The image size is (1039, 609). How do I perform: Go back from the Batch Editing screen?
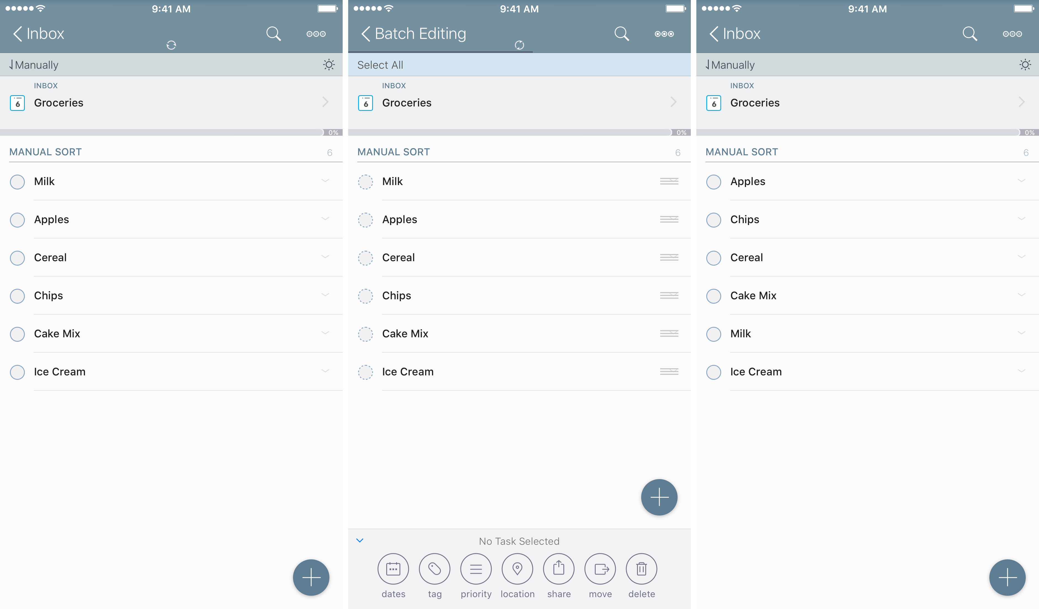(x=365, y=34)
